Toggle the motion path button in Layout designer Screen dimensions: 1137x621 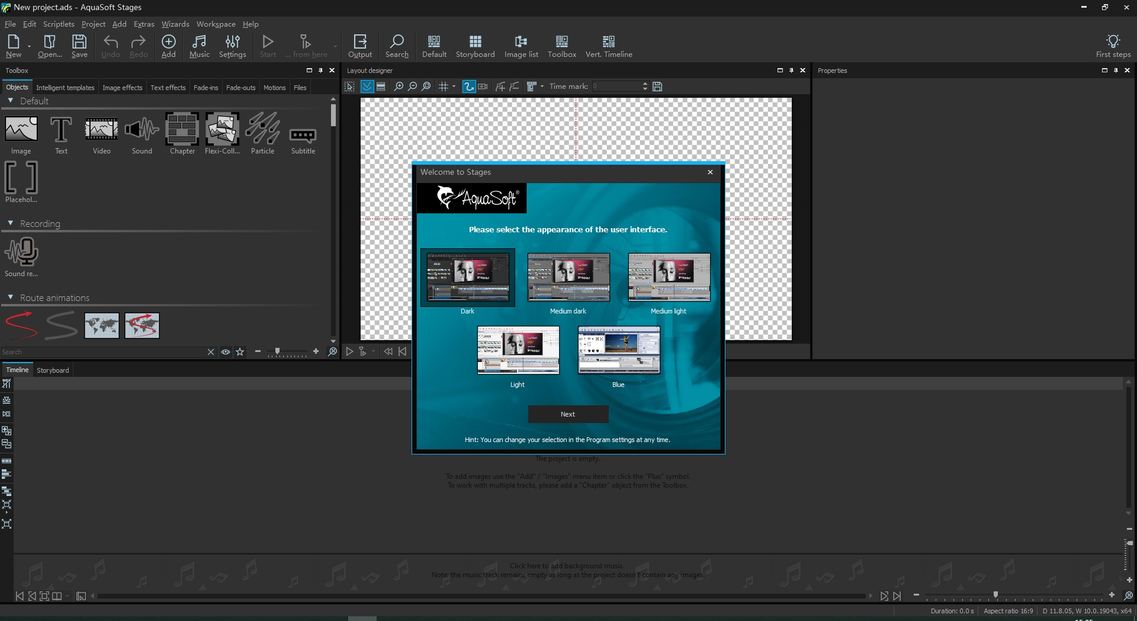469,87
